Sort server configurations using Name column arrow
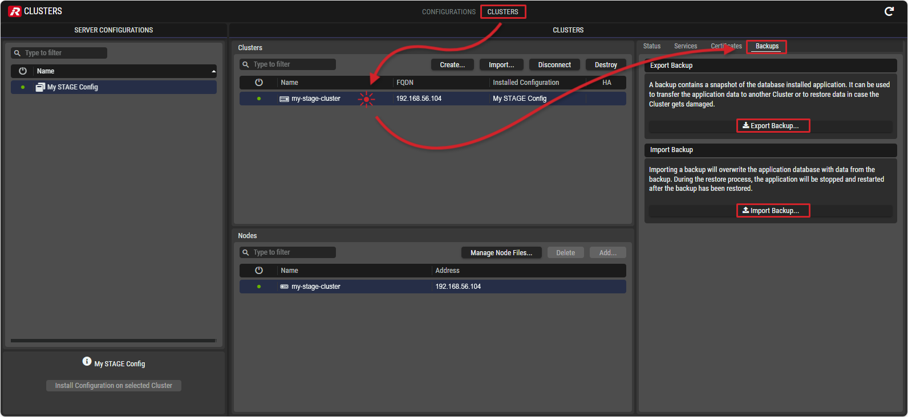This screenshot has height=417, width=908. coord(213,71)
